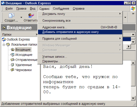137x107 pixels.
Task: Click preview pane scroll up arrow
Action: 133,63
